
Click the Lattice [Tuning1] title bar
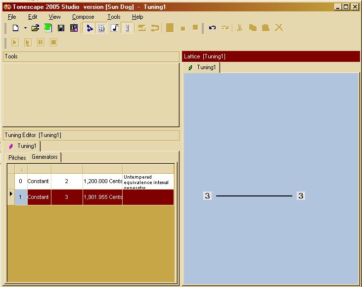click(271, 56)
